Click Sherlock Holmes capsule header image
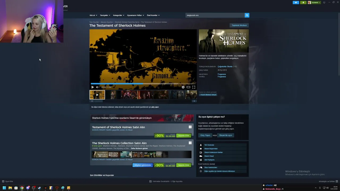Viewport: 340px width, 191px height. click(224, 41)
